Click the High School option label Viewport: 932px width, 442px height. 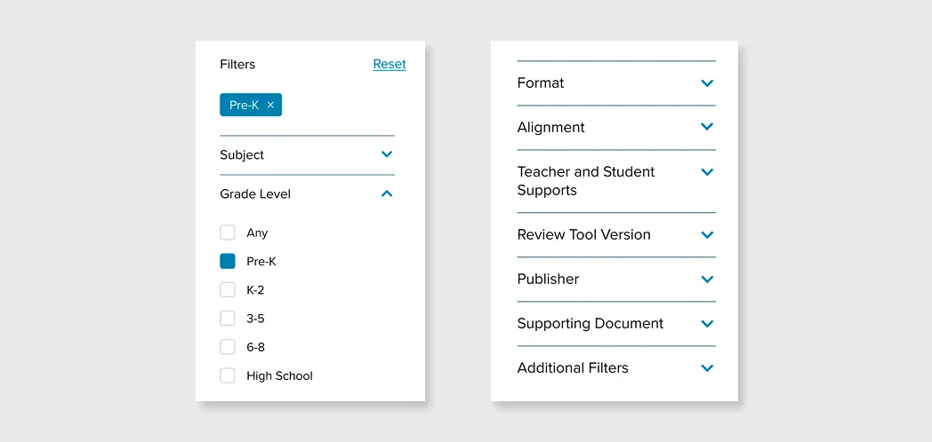279,375
